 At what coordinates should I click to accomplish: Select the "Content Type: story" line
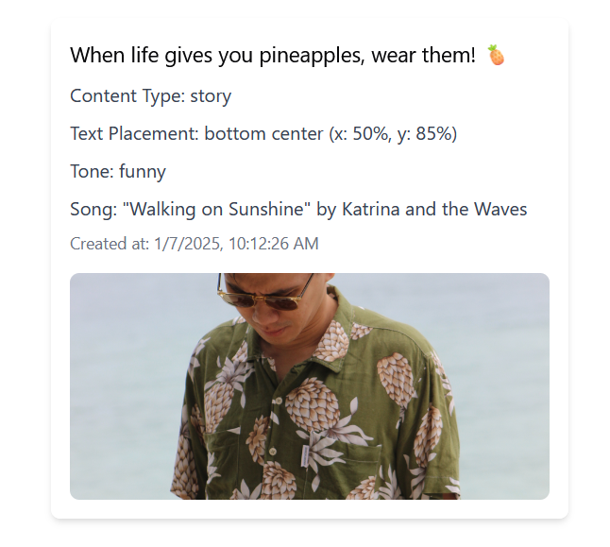click(x=150, y=95)
